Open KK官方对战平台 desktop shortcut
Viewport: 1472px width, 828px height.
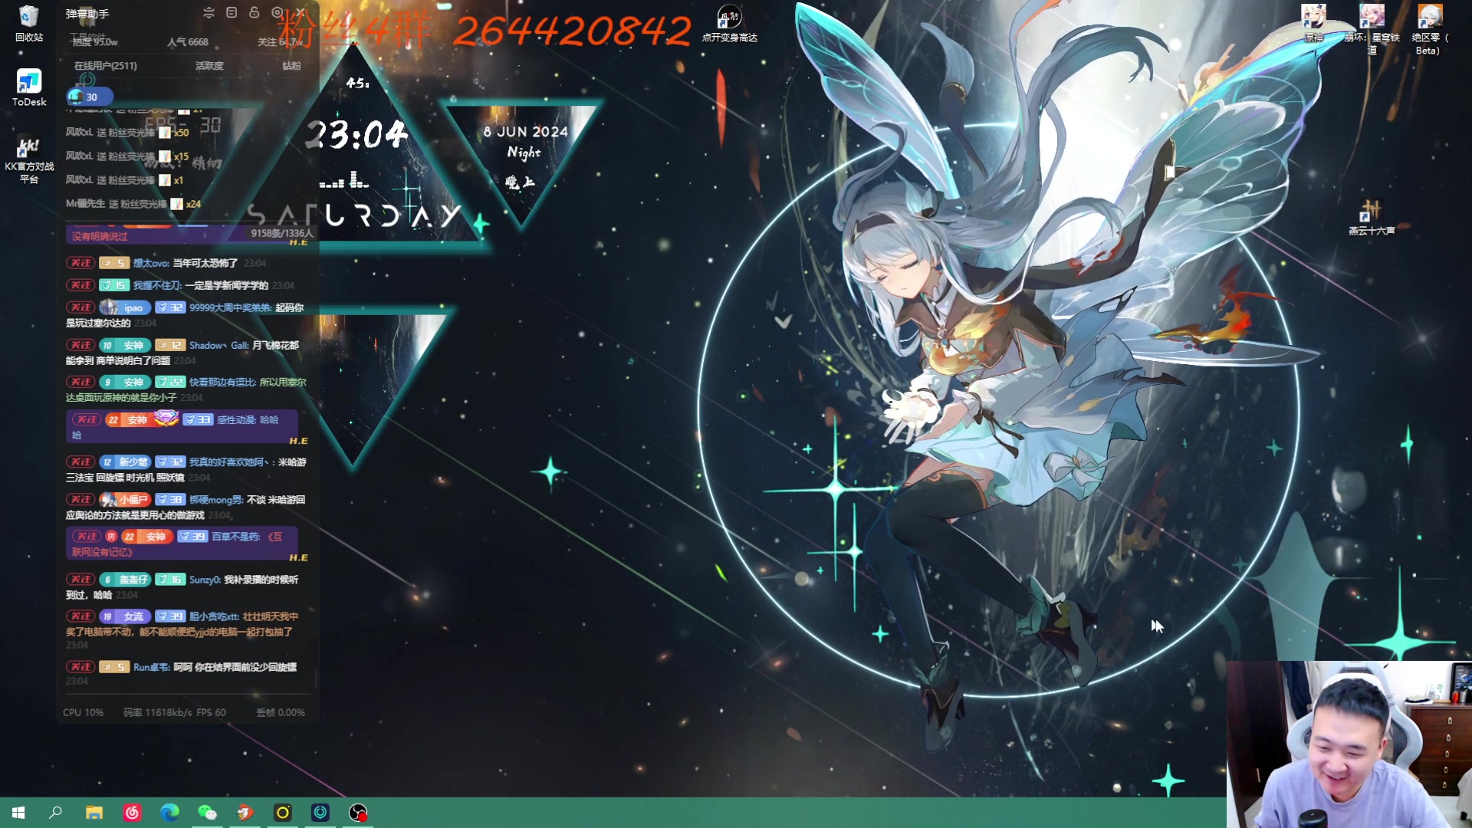click(29, 159)
